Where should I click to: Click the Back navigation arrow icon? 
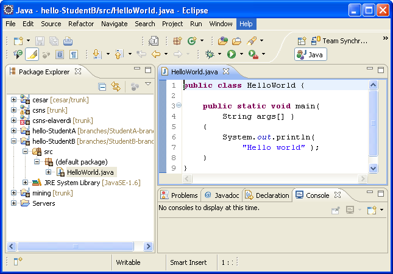(x=156, y=54)
